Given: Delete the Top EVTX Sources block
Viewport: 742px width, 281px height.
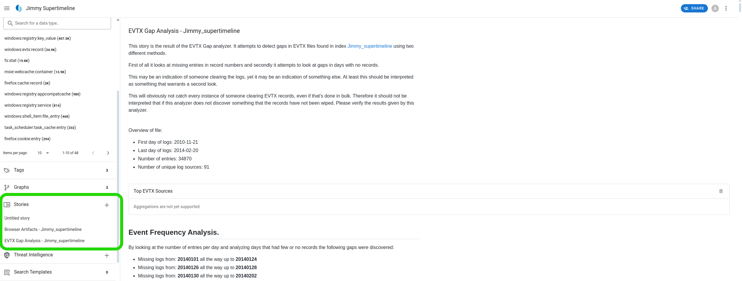Looking at the screenshot, I should [x=721, y=191].
